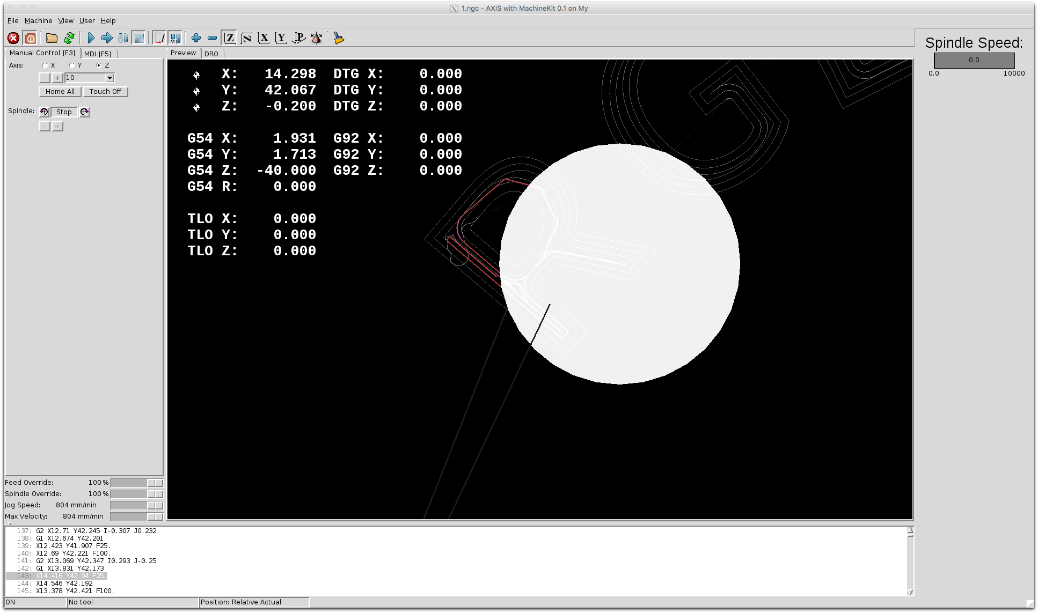
Task: Switch to perspective view
Action: pos(298,38)
